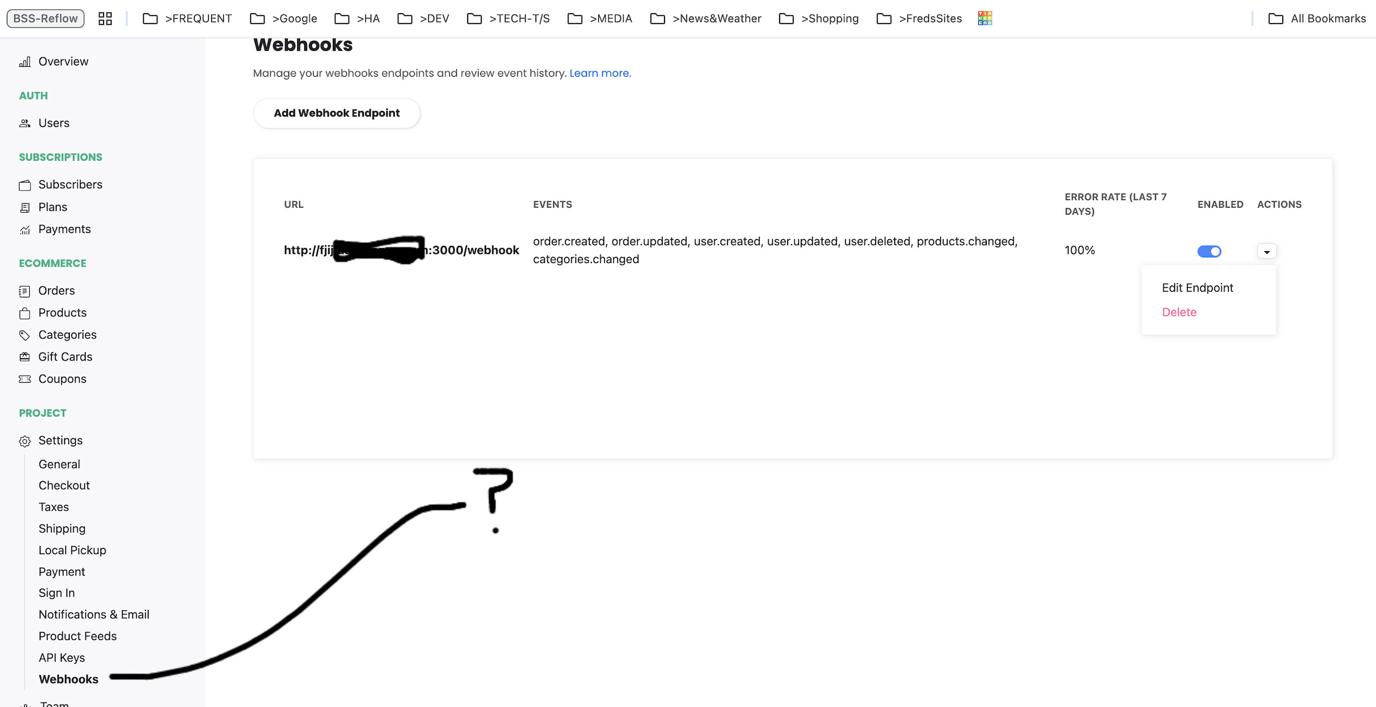Click the Overview bar chart icon
The image size is (1376, 707).
25,62
